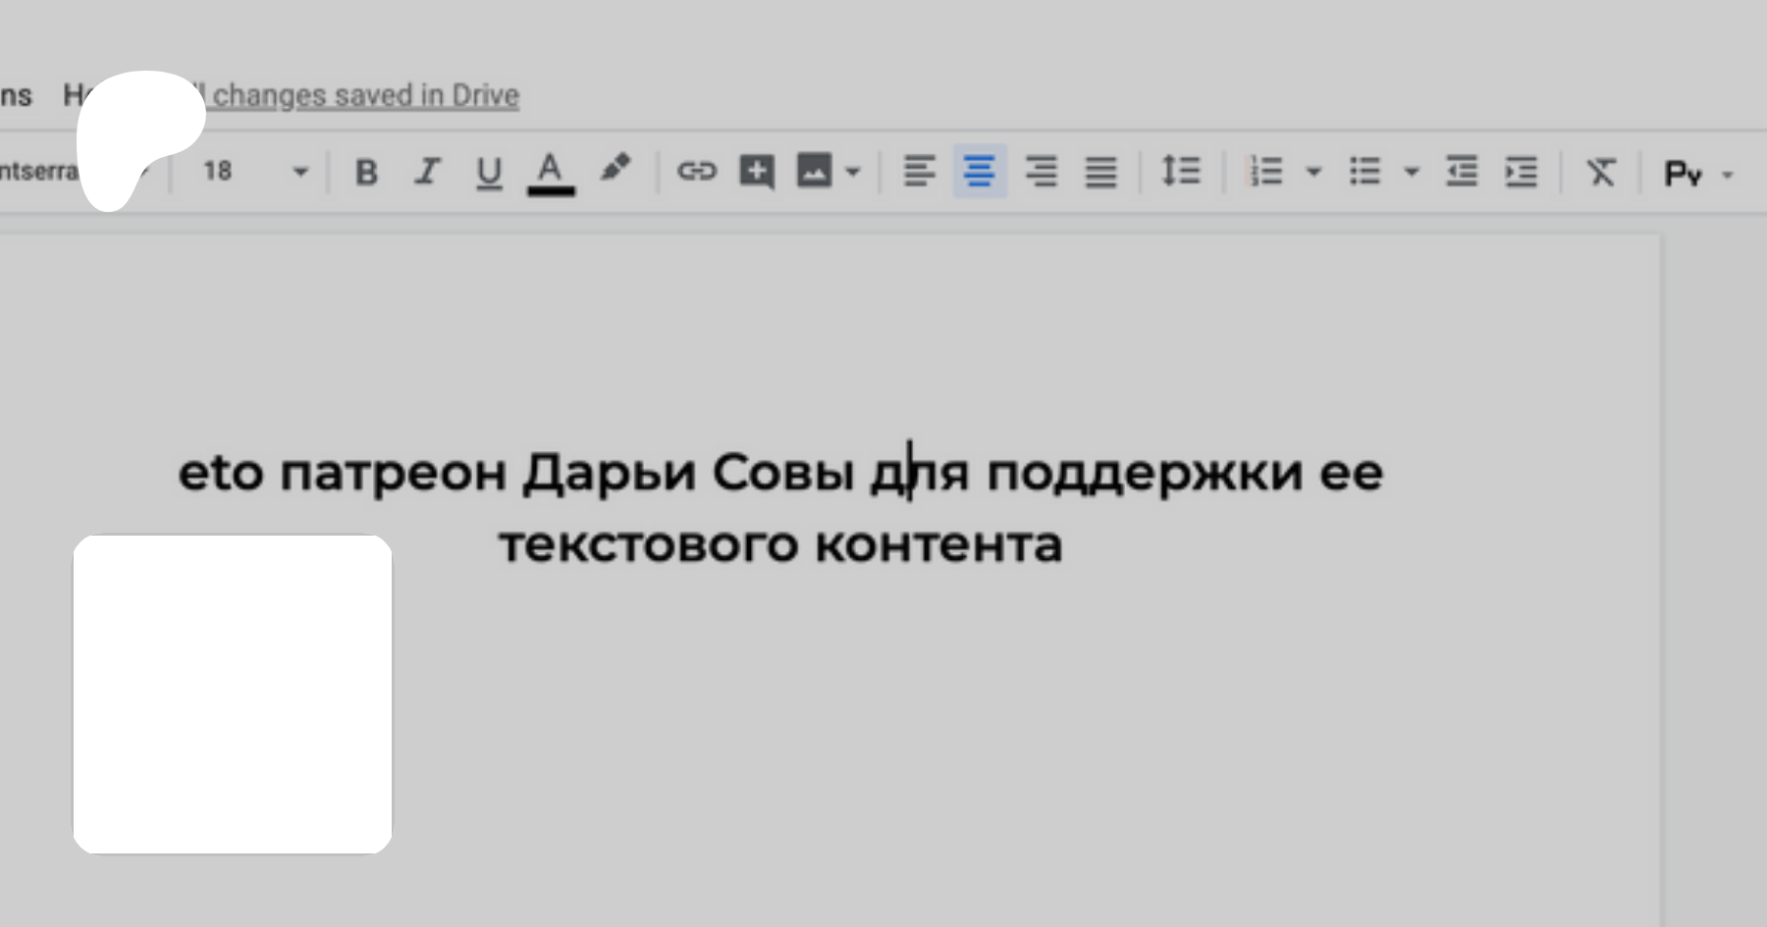Image resolution: width=1767 pixels, height=927 pixels.
Task: Select the highlight color pen icon
Action: (x=616, y=168)
